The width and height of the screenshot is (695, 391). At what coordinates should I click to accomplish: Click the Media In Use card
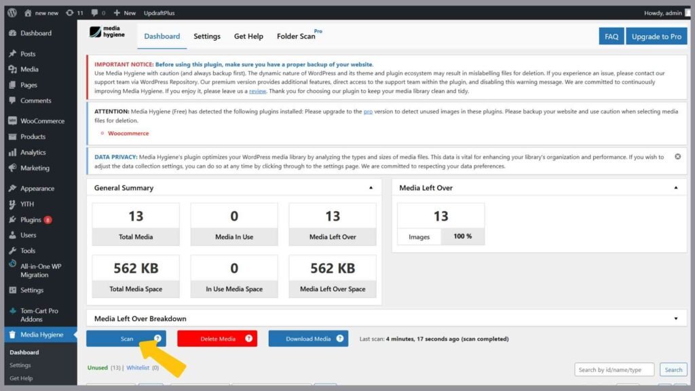coord(234,225)
